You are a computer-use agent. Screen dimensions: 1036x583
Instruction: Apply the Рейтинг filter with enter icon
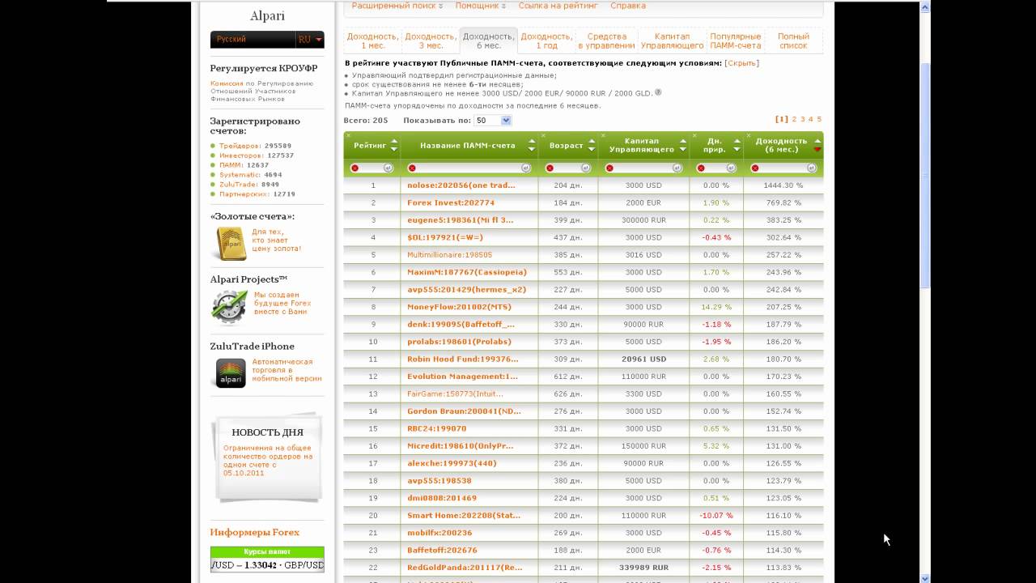click(388, 168)
